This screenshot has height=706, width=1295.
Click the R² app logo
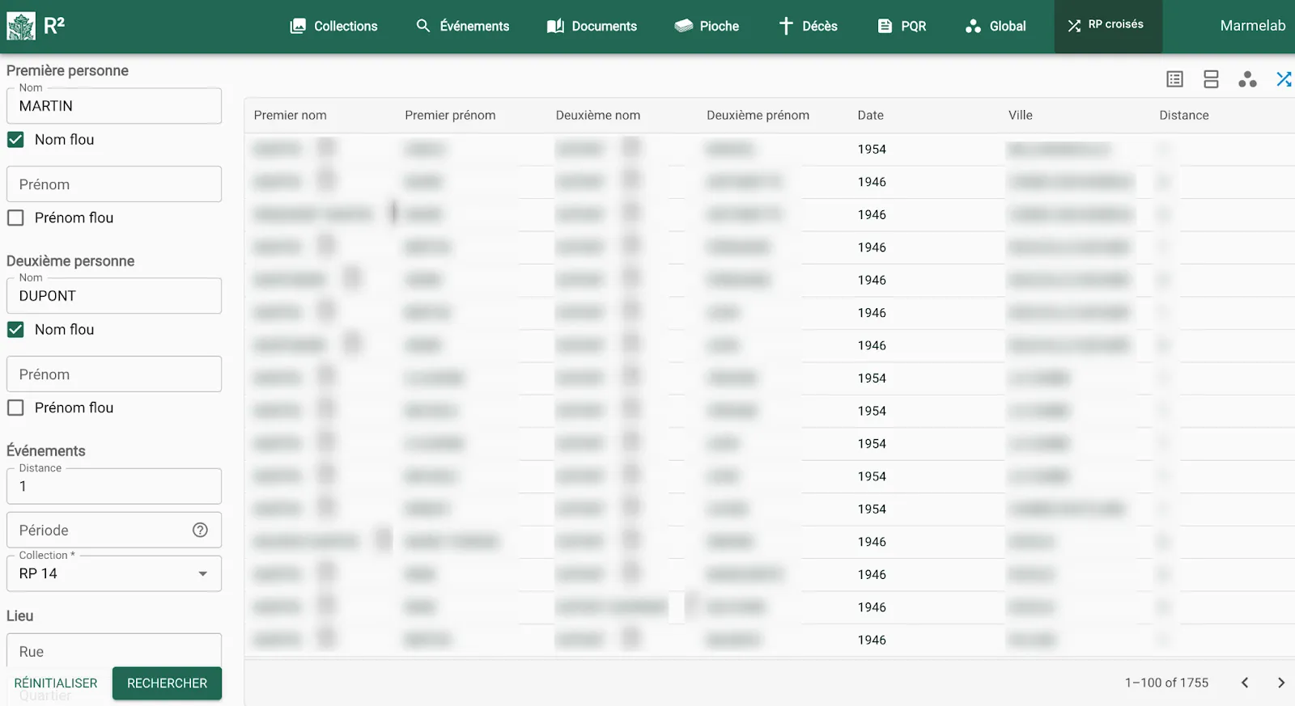click(x=36, y=26)
